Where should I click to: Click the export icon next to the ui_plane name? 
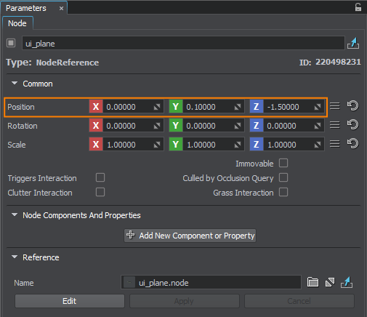pyautogui.click(x=353, y=43)
